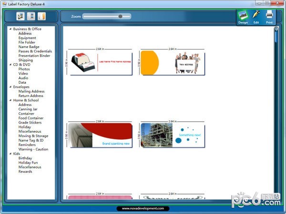The width and height of the screenshot is (286, 214).
Task: Collapse the Envelopes category
Action: click(10, 87)
